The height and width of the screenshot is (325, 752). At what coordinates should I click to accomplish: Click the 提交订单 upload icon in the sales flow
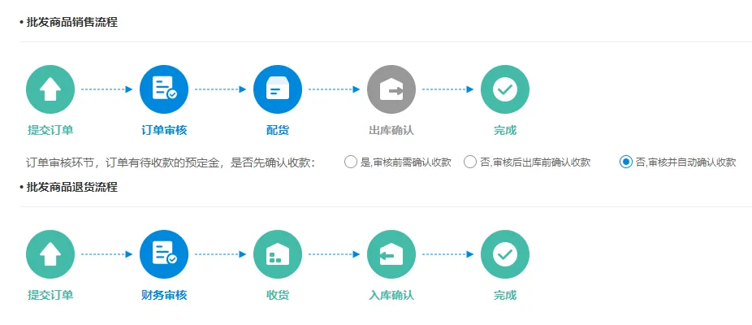coord(50,89)
